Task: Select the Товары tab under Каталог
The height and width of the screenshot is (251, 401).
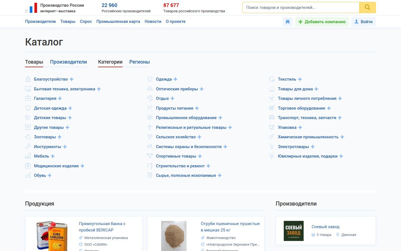Action: point(34,62)
